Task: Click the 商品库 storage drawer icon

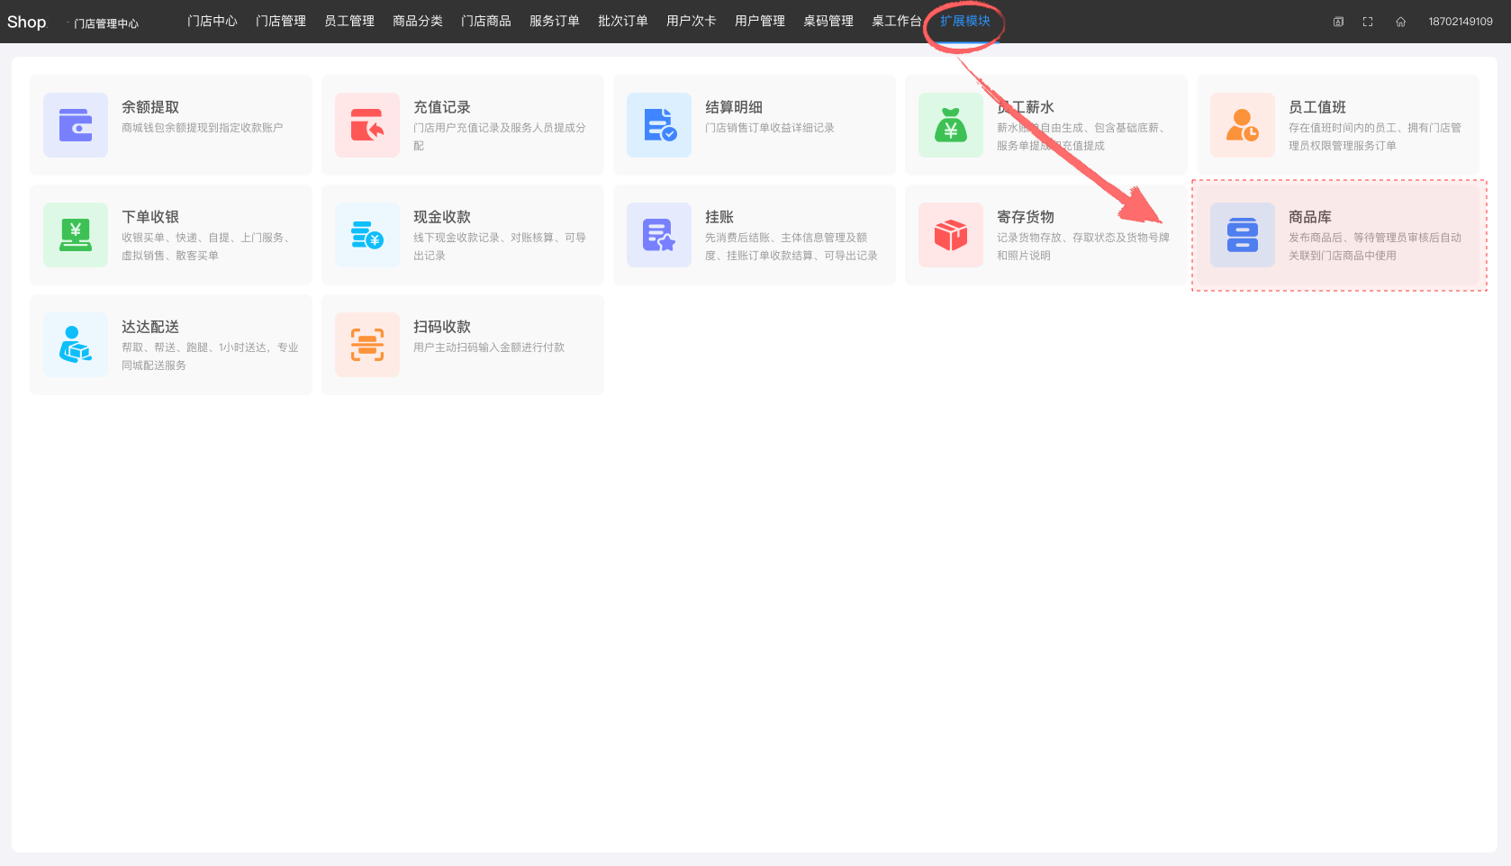Action: [x=1243, y=235]
